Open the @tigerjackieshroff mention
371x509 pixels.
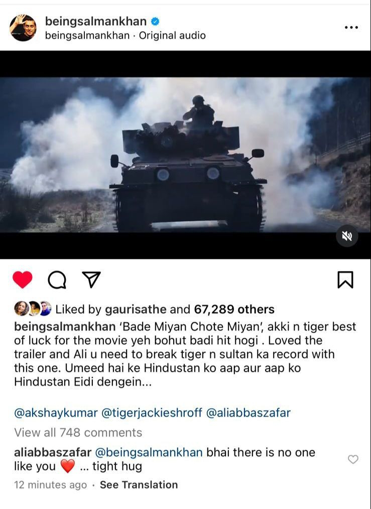pyautogui.click(x=152, y=413)
